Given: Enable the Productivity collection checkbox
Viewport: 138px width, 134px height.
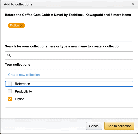Looking at the screenshot, I should pyautogui.click(x=10, y=91).
